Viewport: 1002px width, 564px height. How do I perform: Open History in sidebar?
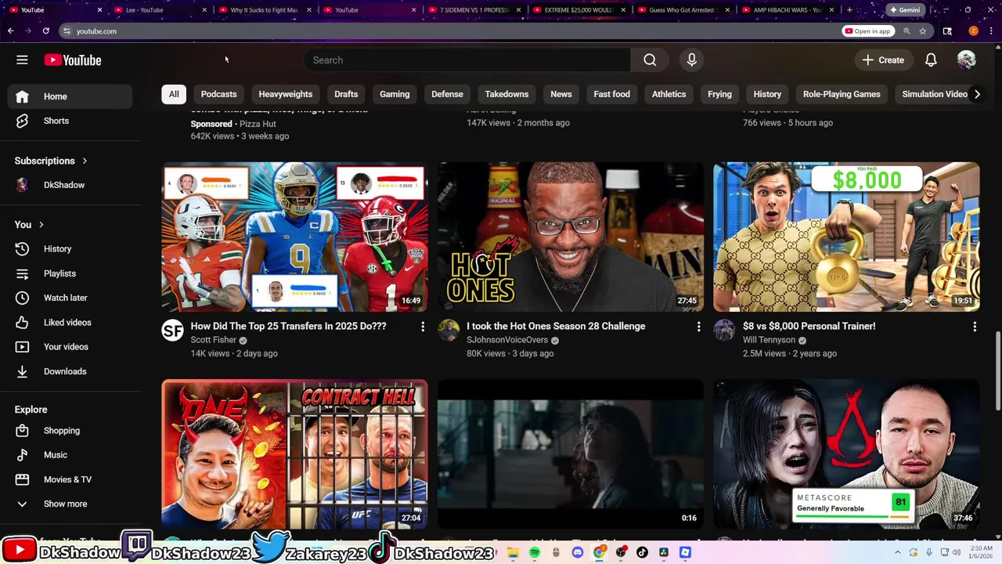pyautogui.click(x=70, y=249)
